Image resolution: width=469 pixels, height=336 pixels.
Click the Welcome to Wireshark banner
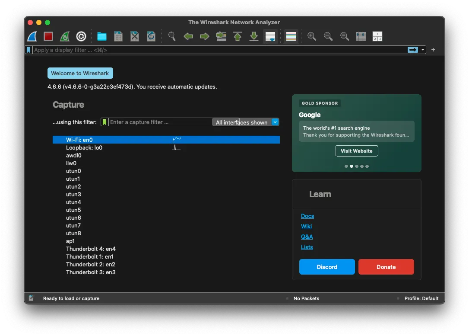point(80,73)
